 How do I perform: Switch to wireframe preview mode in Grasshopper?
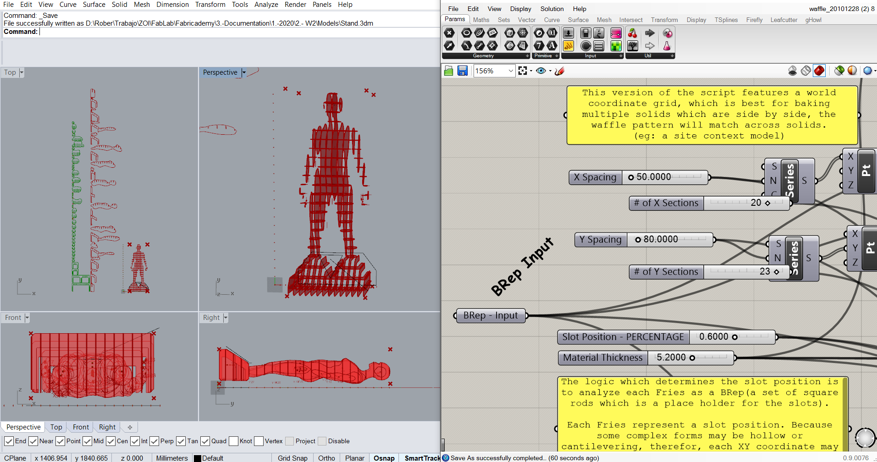click(x=806, y=71)
